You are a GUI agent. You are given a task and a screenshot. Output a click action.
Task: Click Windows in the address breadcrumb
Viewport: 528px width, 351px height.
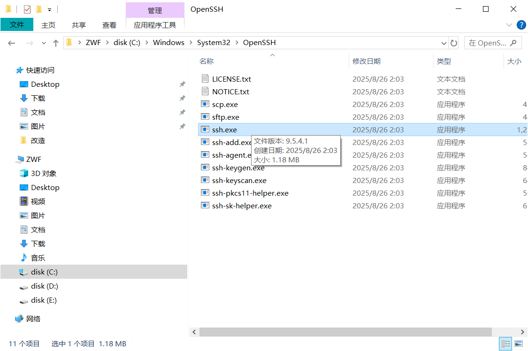[168, 42]
